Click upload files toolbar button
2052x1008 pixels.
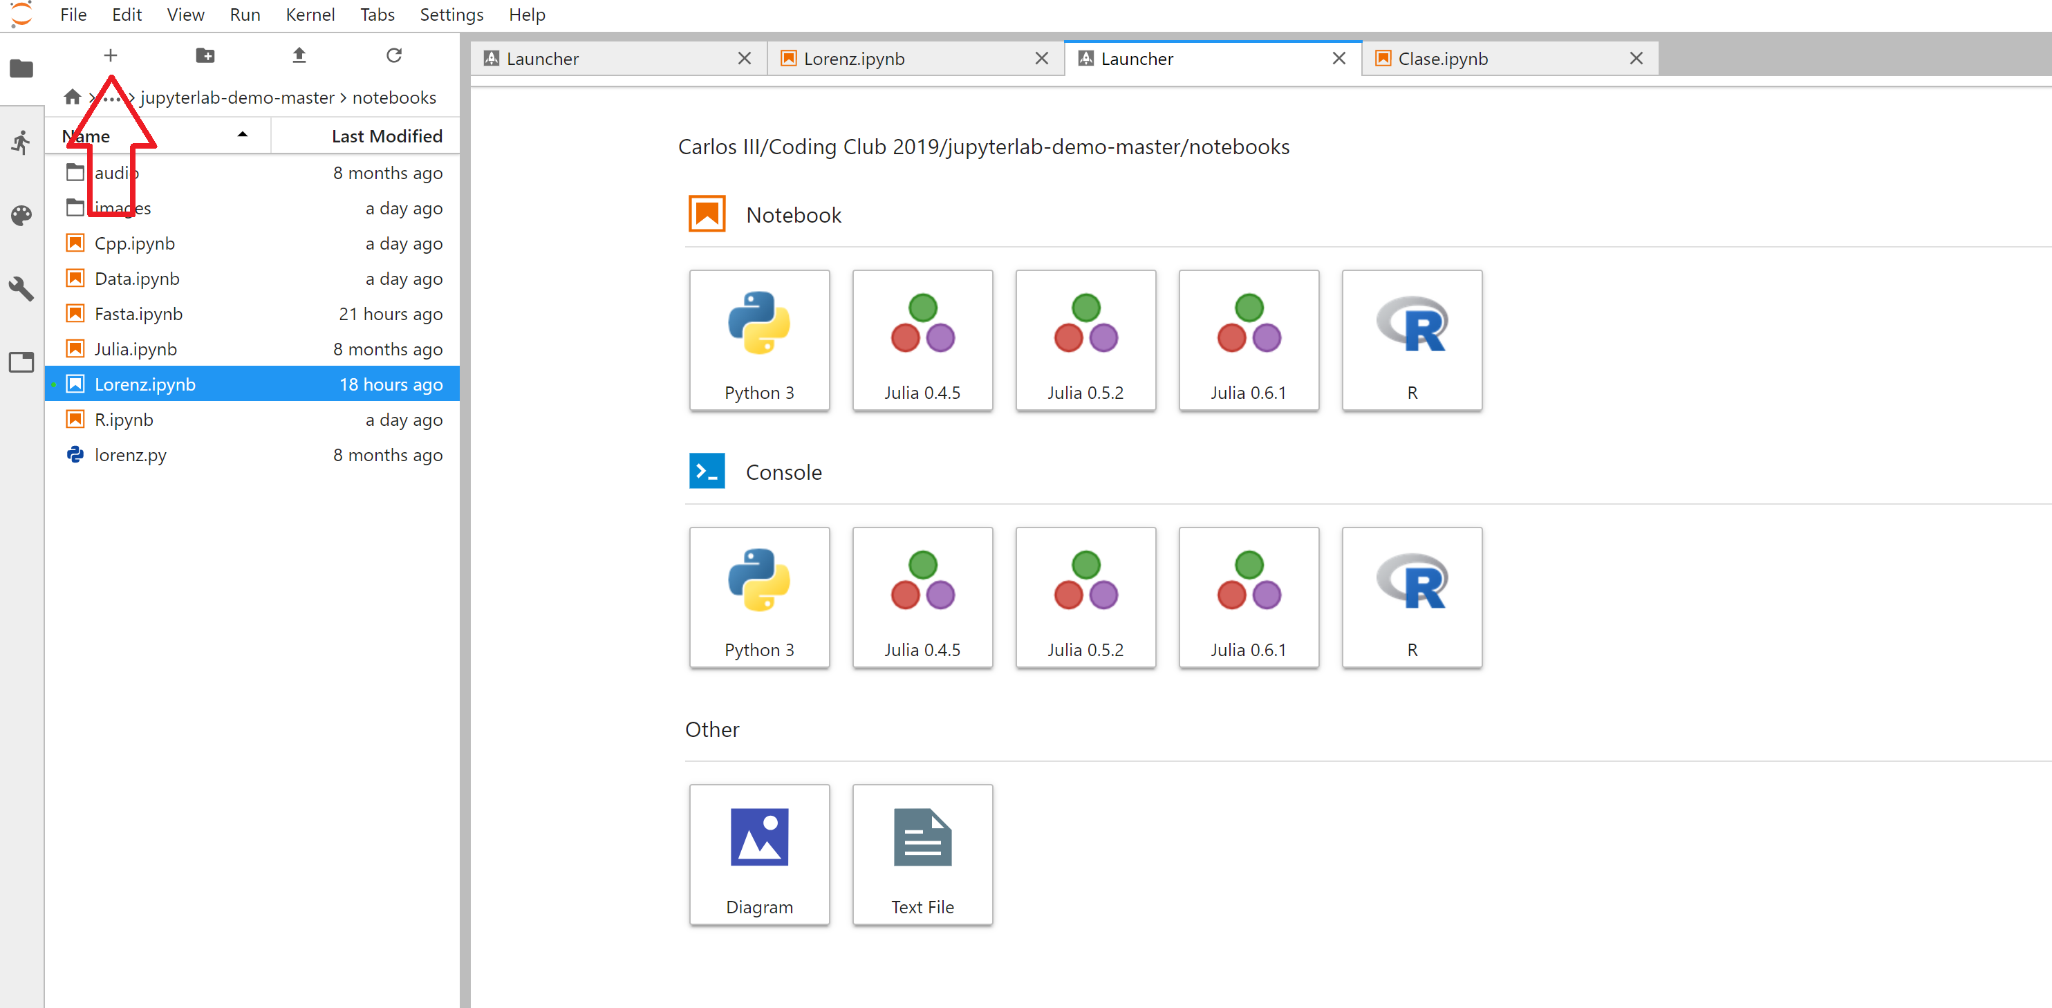tap(297, 55)
